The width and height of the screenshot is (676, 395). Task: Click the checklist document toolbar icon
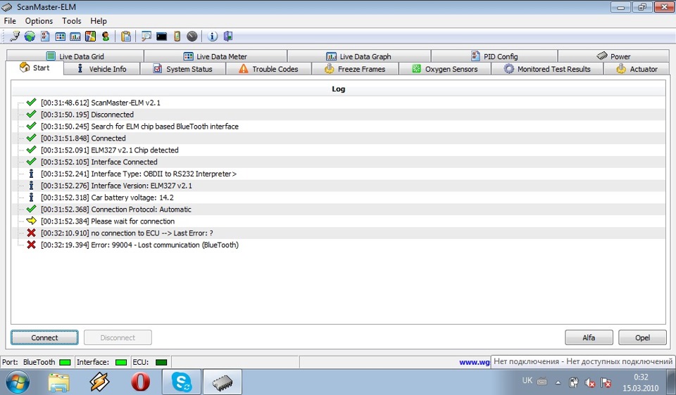click(45, 36)
